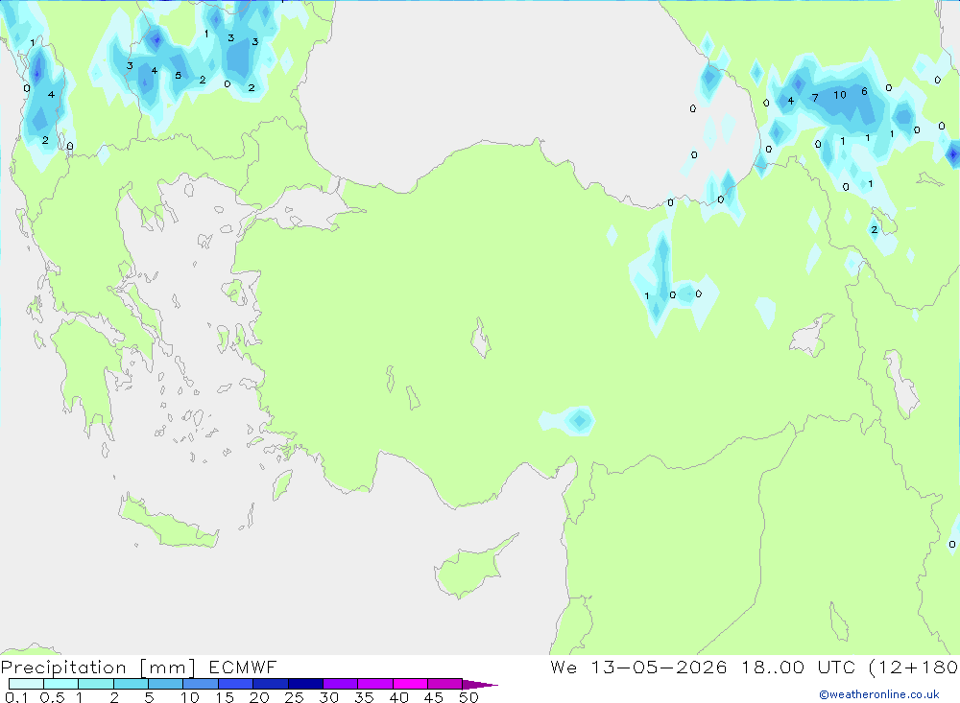Image resolution: width=960 pixels, height=703 pixels.
Task: Click the 10–15 mm legend color swatch
Action: [201, 684]
